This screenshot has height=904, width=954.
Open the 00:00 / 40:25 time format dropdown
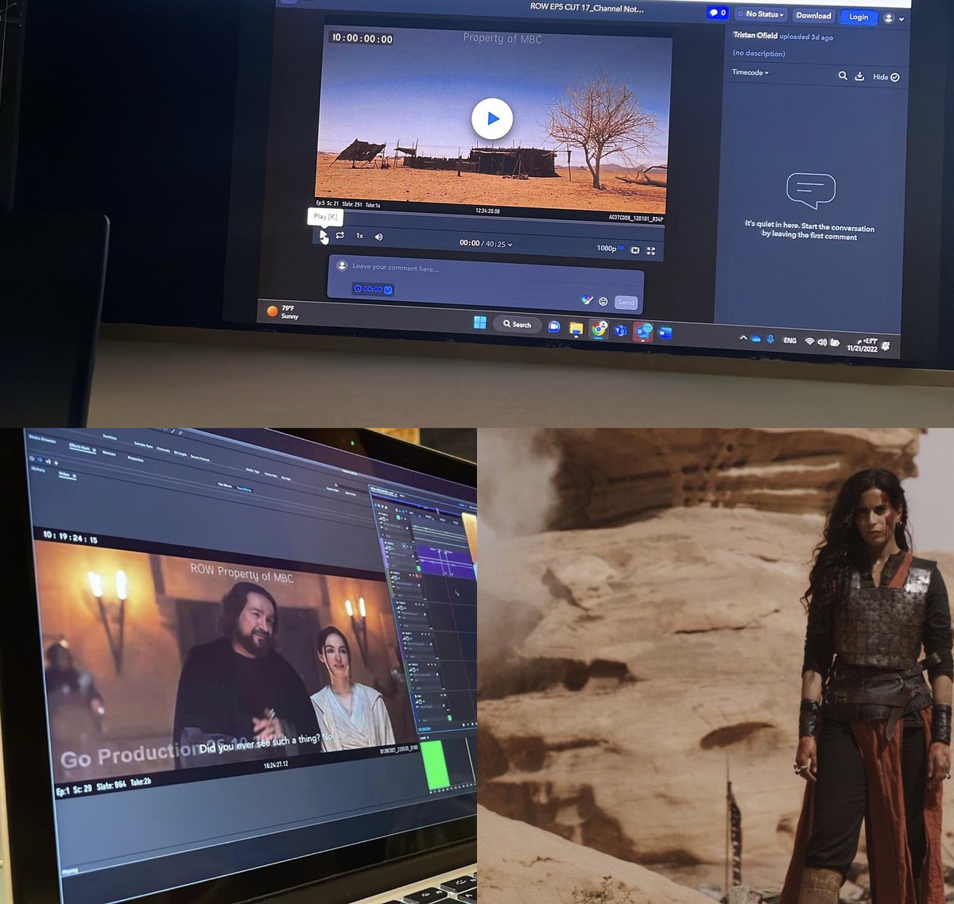(x=486, y=243)
